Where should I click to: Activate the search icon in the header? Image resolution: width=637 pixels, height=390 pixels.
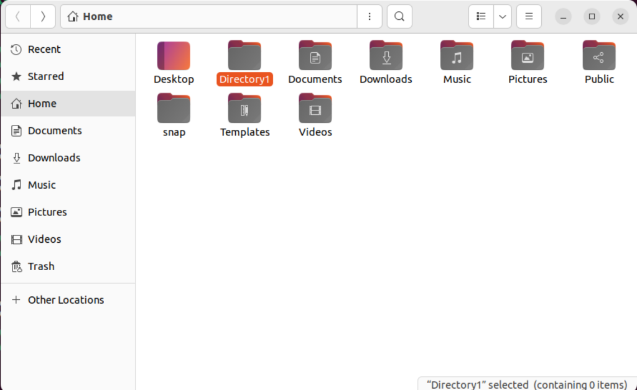[x=399, y=16]
